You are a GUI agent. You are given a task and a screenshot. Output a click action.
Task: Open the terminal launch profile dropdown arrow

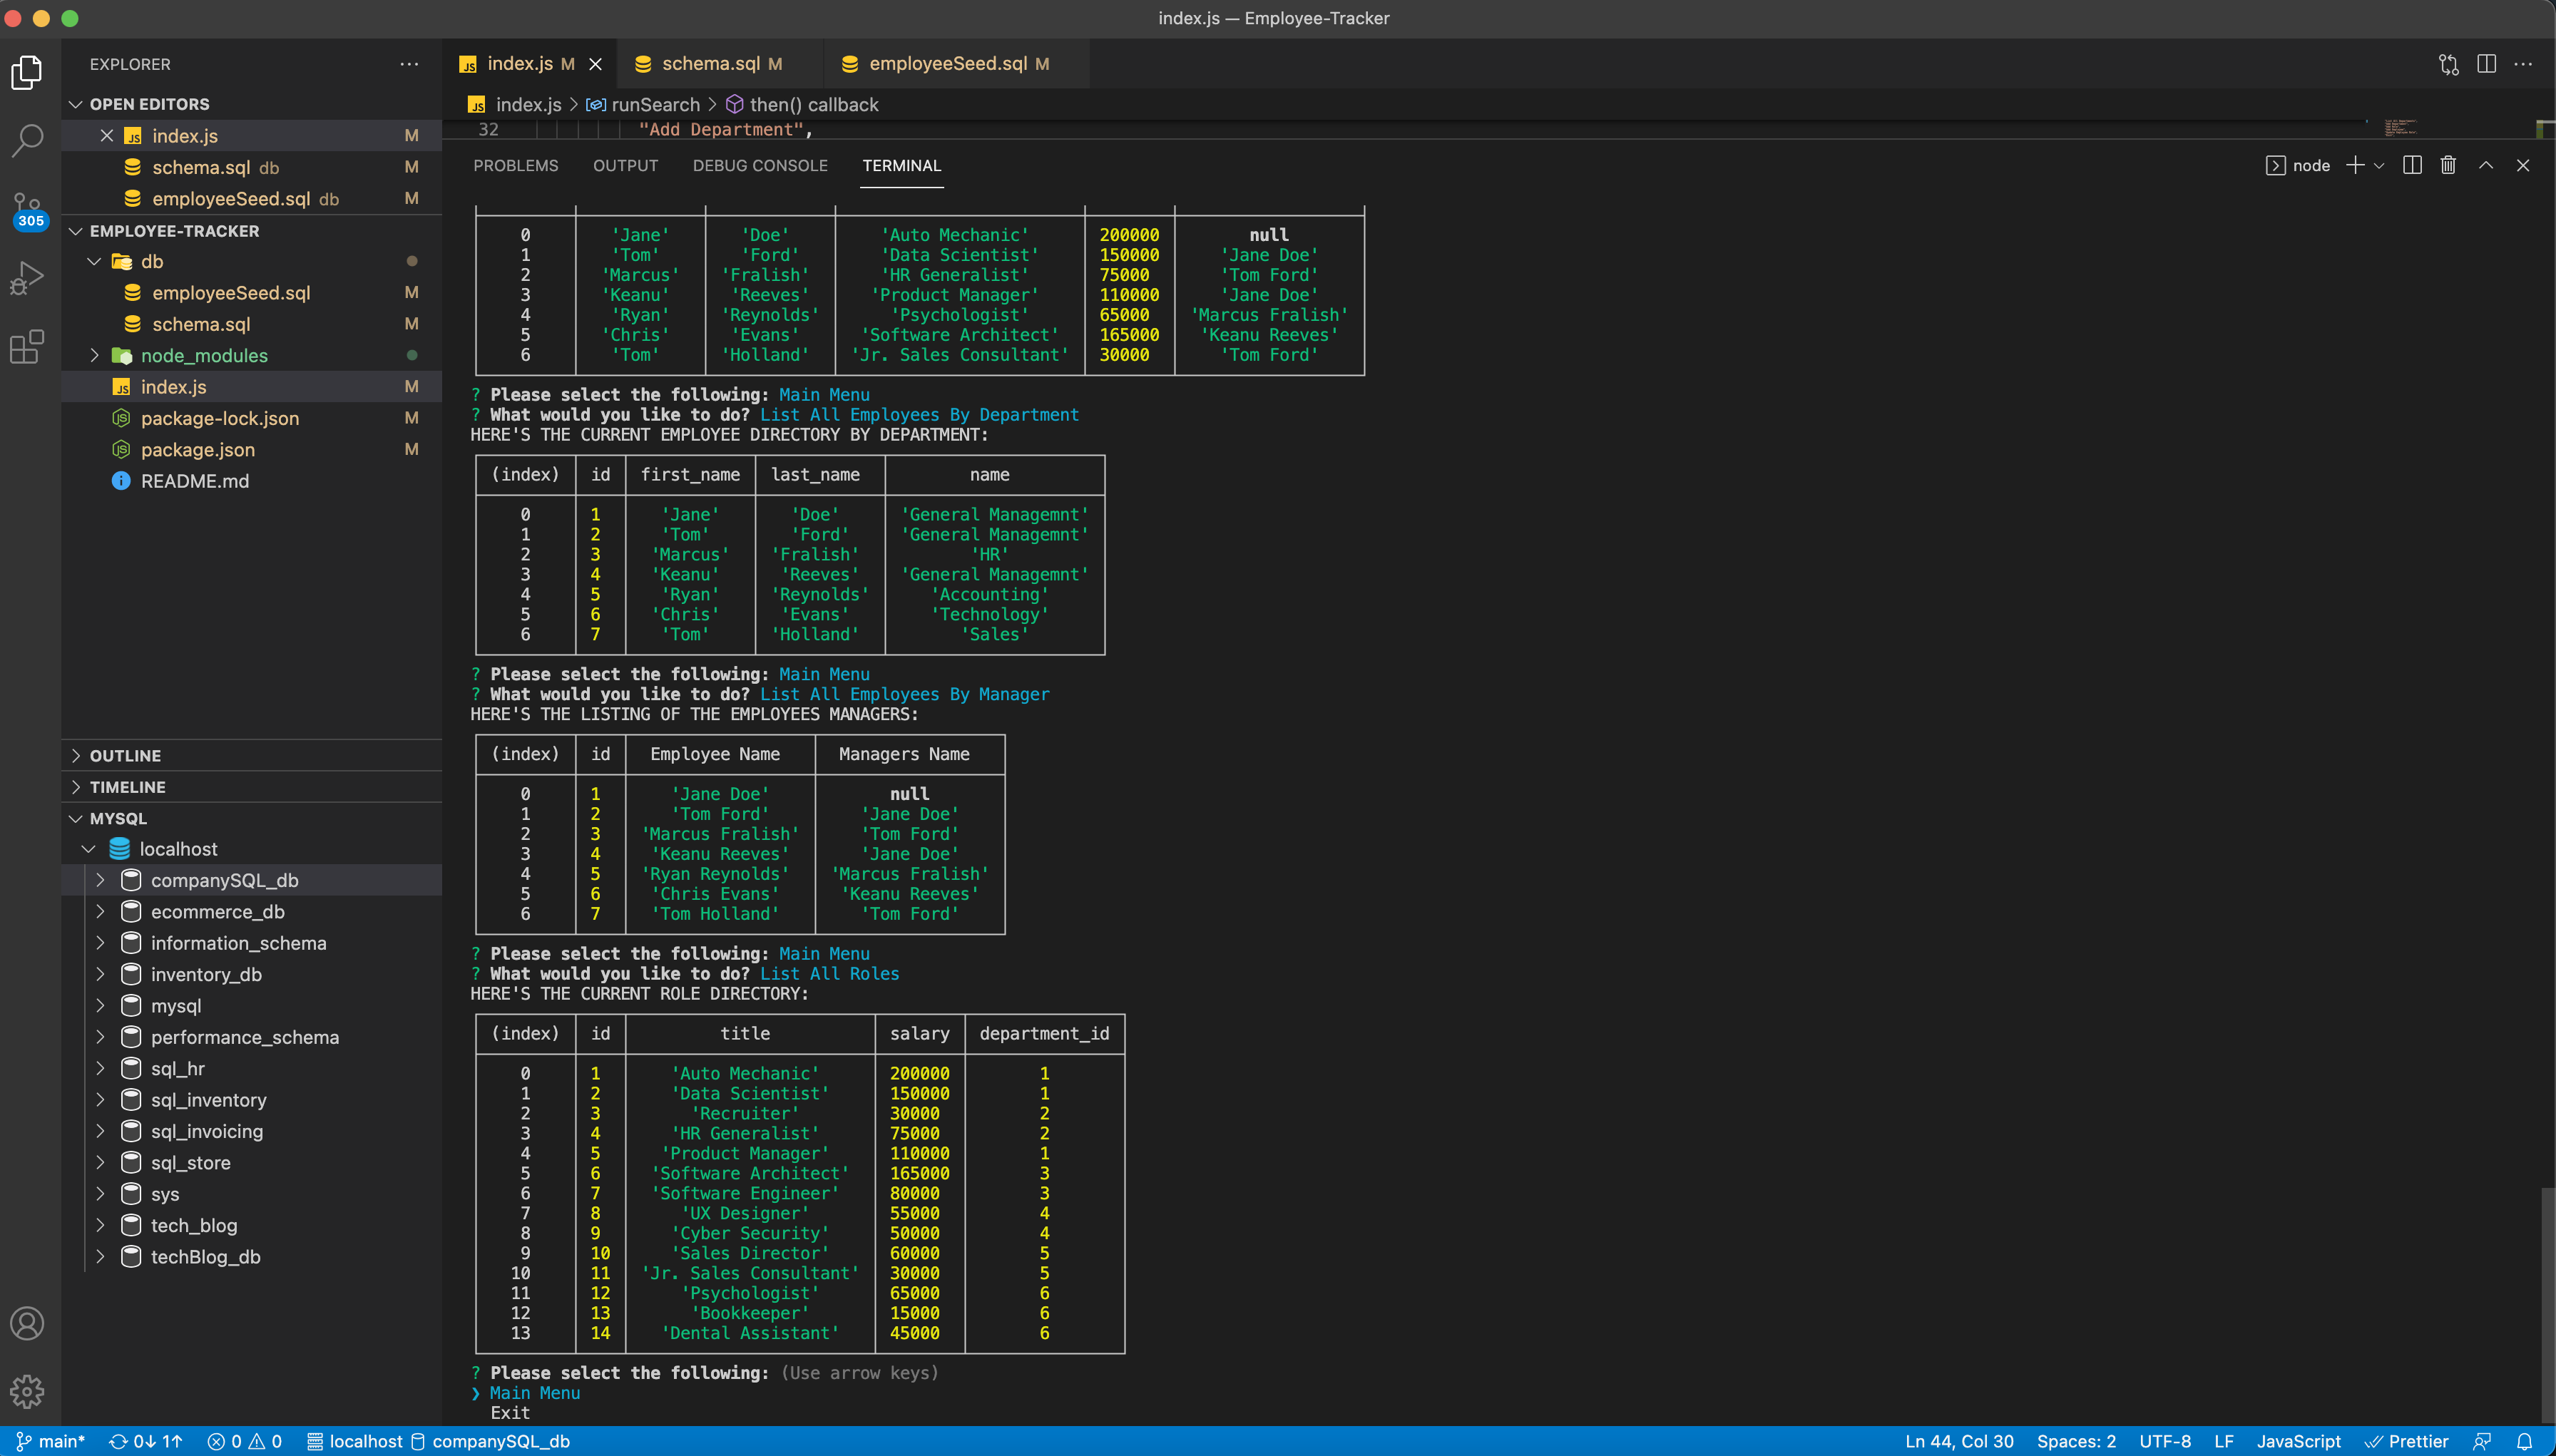[x=2379, y=165]
